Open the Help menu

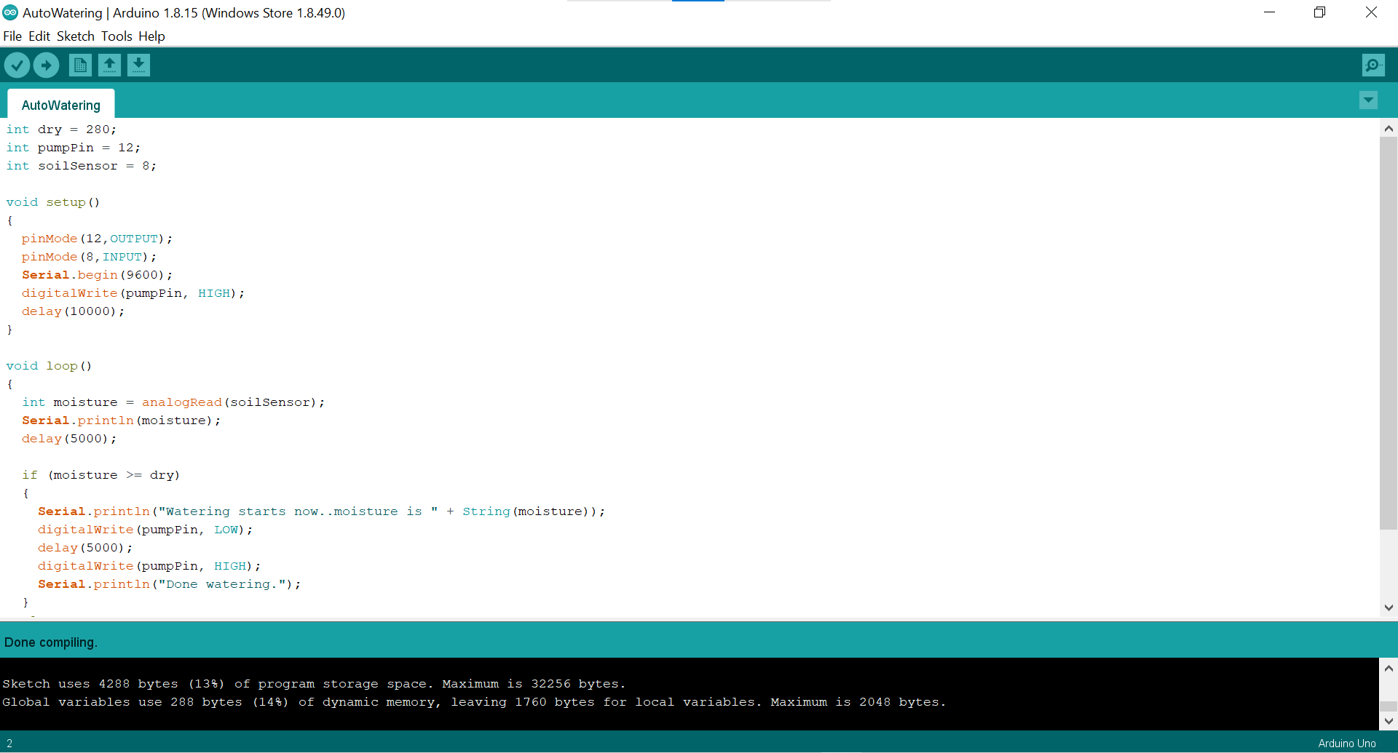[x=151, y=36]
